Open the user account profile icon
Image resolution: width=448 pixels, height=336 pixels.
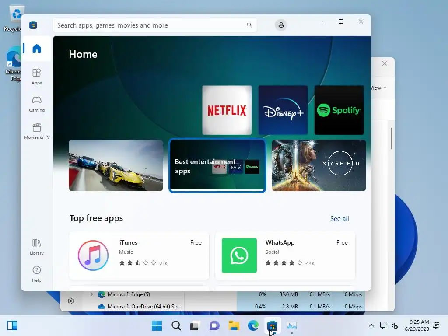(x=281, y=25)
